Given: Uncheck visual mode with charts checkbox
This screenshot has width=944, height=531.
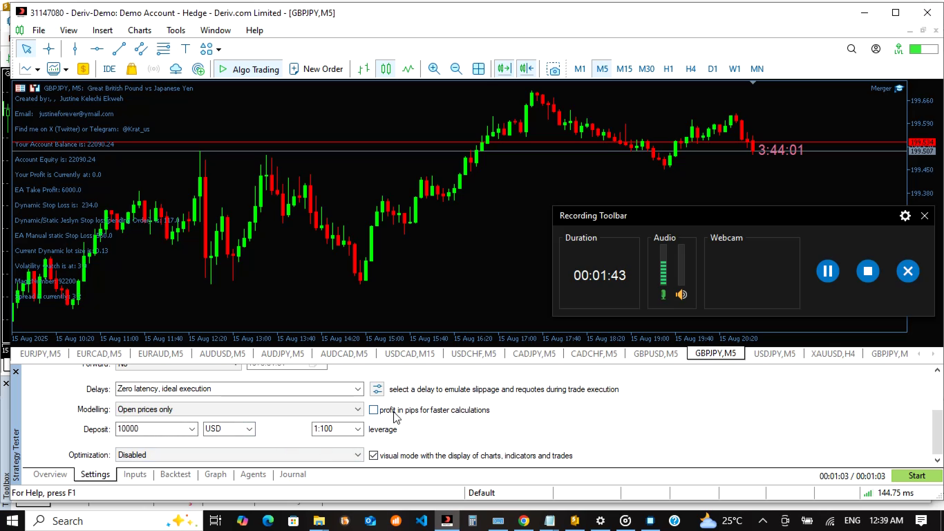Looking at the screenshot, I should [373, 456].
